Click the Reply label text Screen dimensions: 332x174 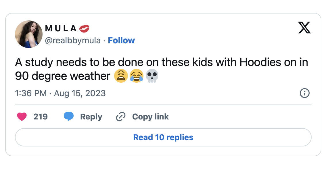[91, 117]
